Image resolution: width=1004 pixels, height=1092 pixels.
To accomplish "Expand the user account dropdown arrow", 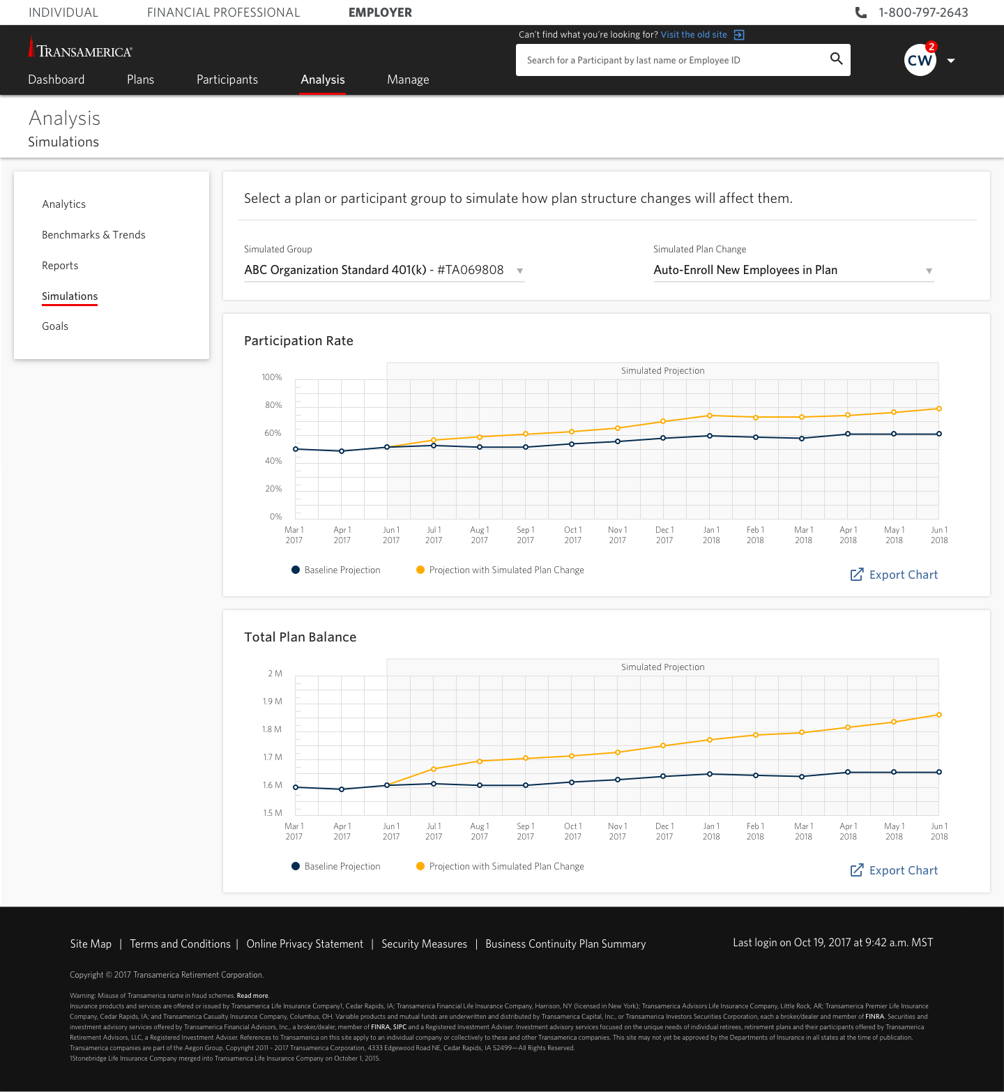I will coord(951,61).
